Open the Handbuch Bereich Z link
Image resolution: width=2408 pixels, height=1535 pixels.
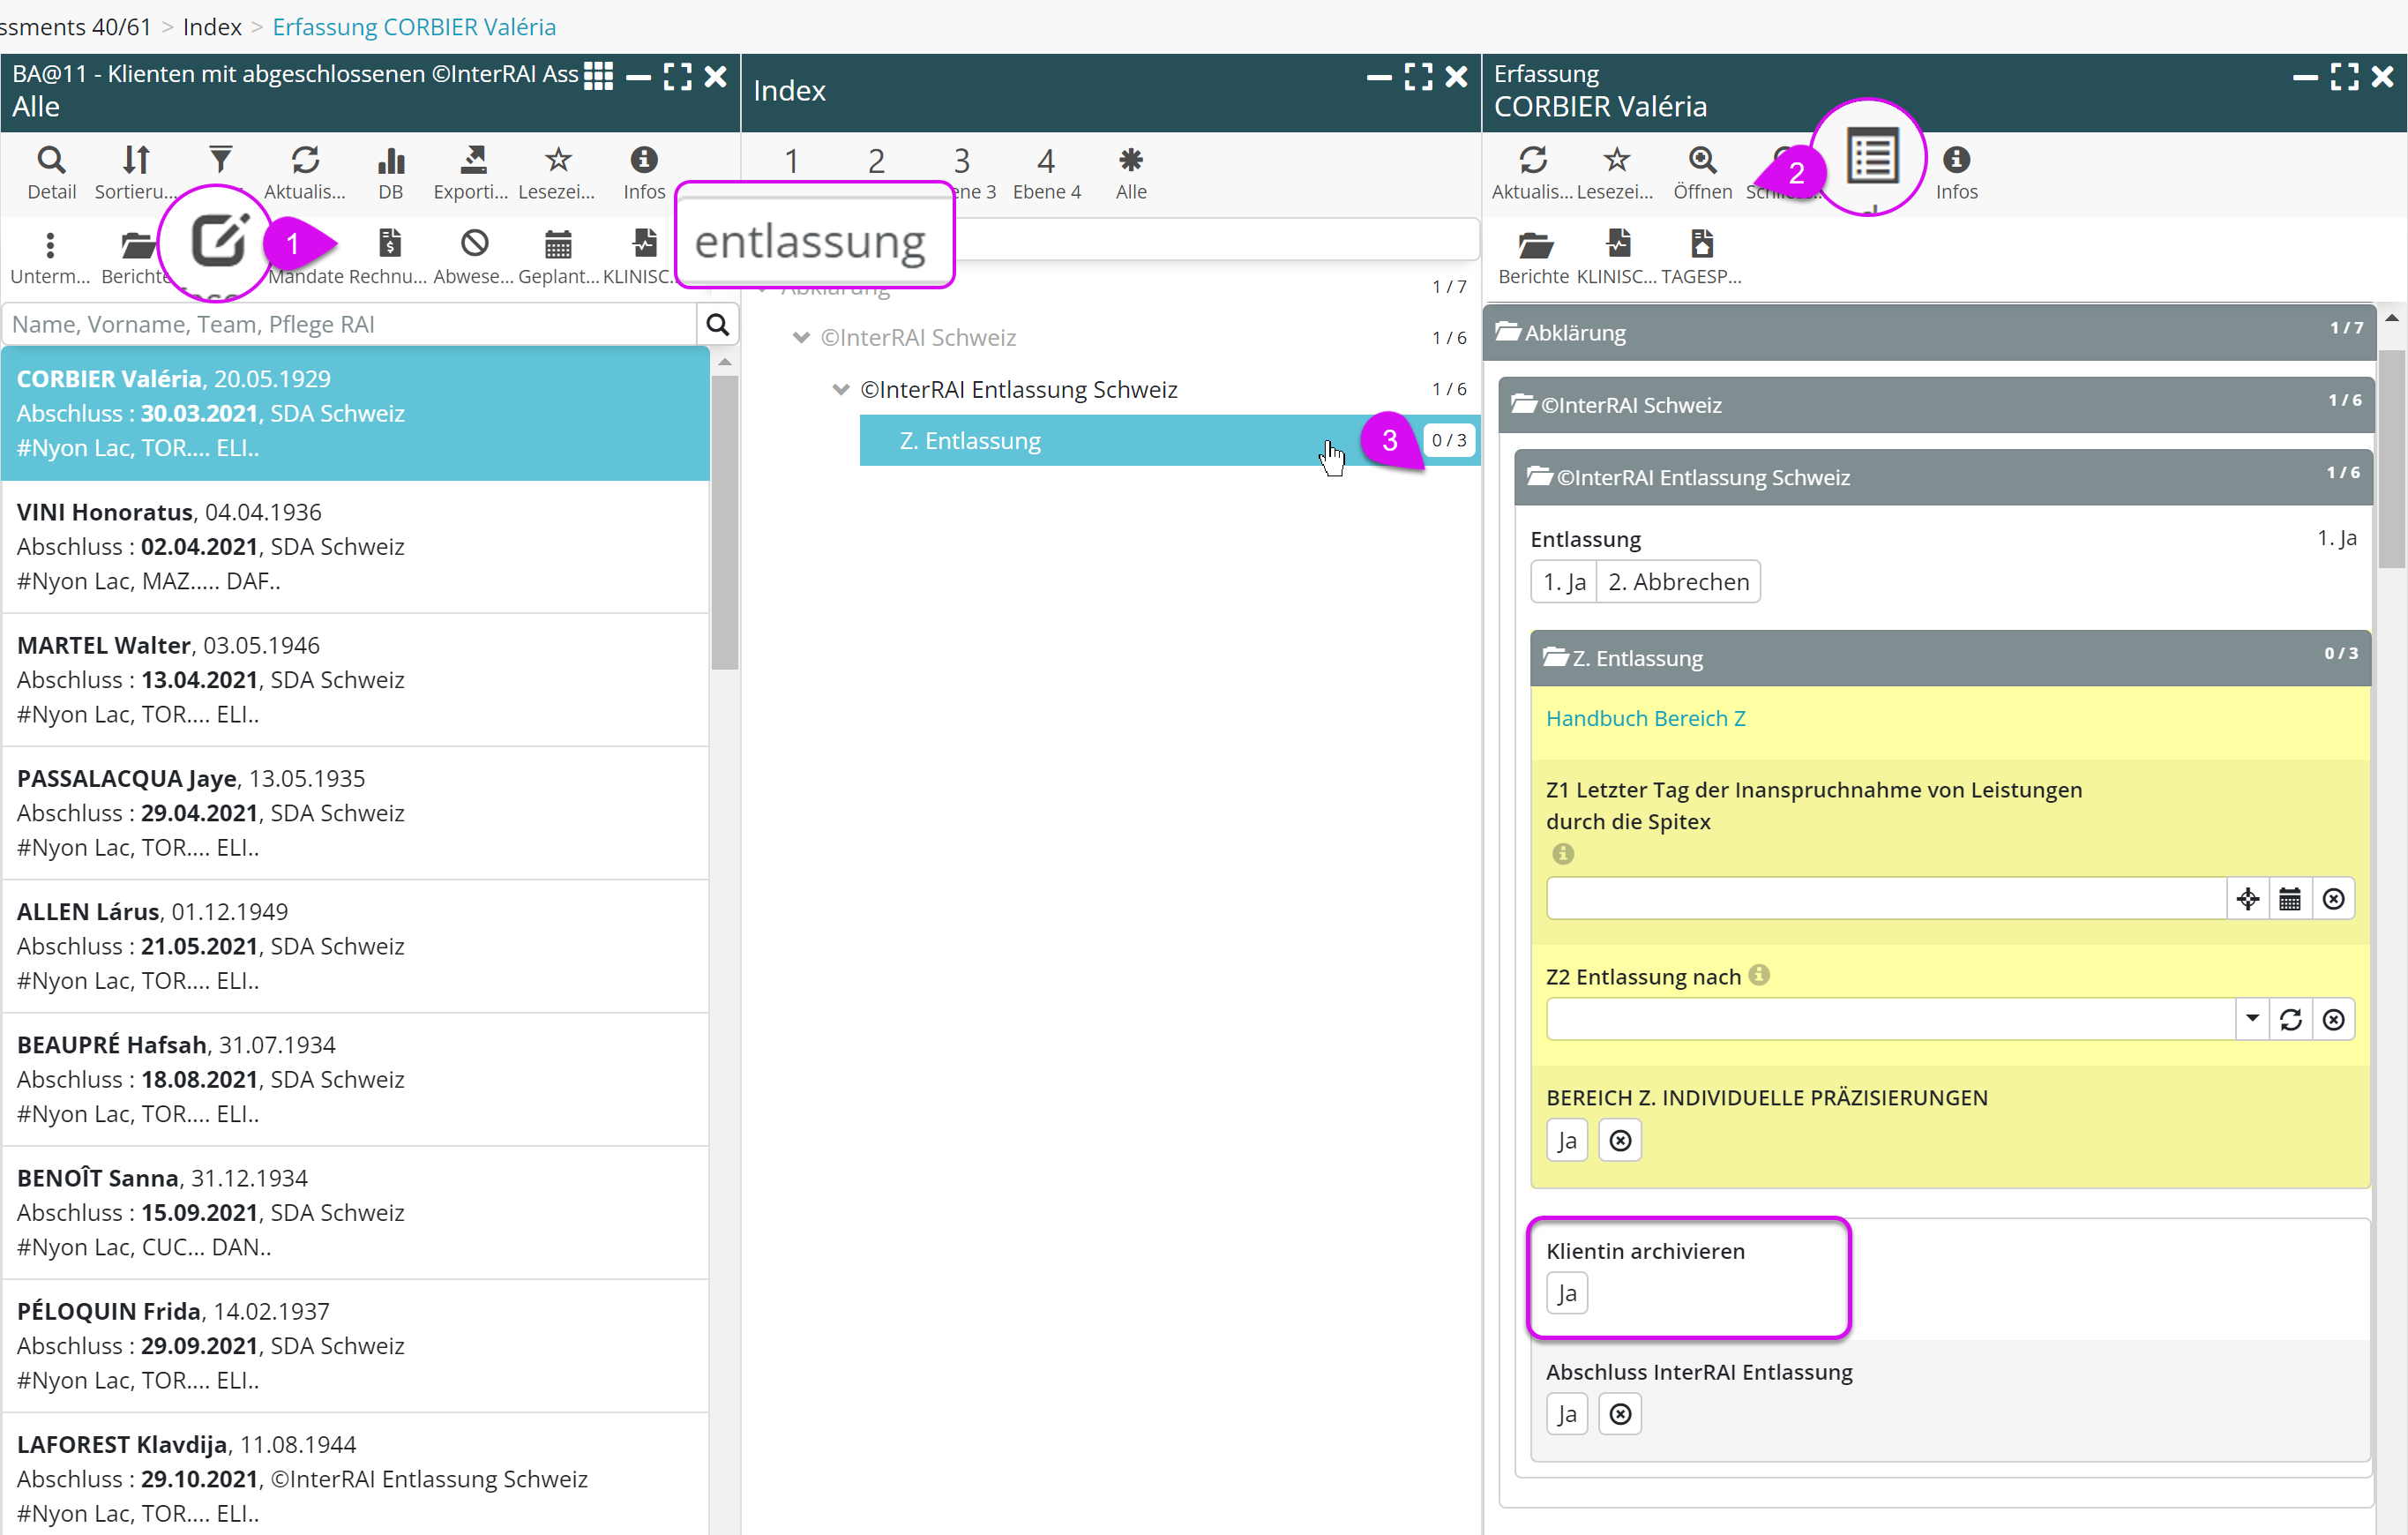[x=1645, y=718]
